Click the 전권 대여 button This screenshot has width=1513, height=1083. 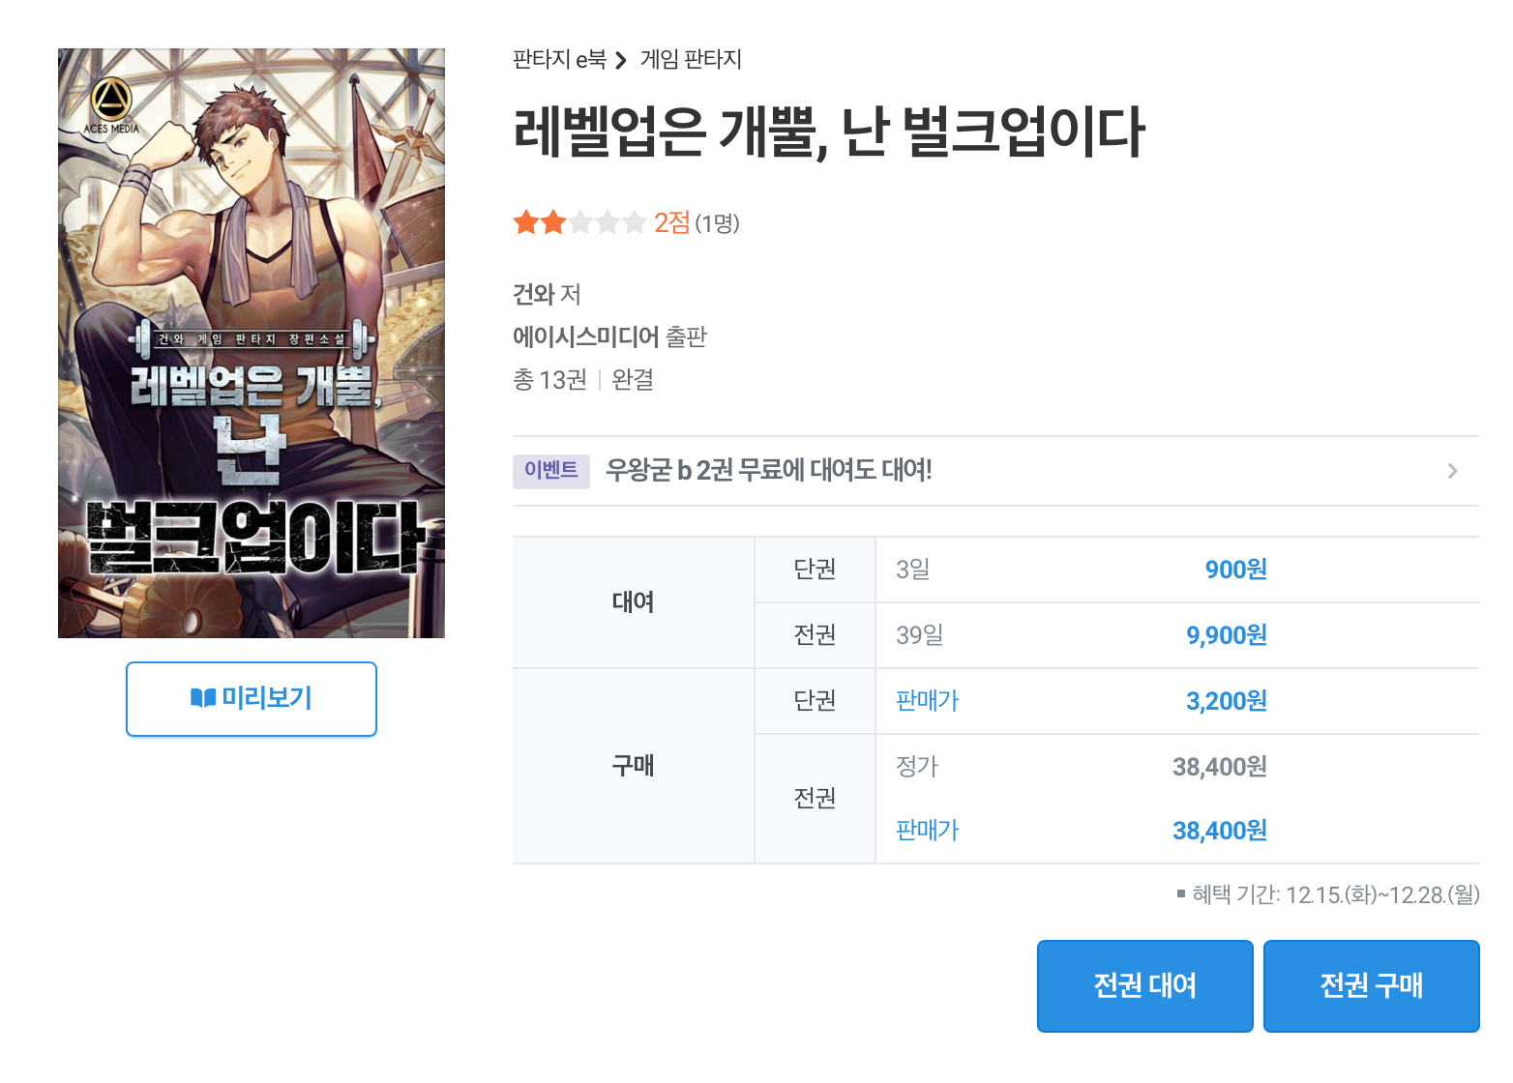point(1145,986)
